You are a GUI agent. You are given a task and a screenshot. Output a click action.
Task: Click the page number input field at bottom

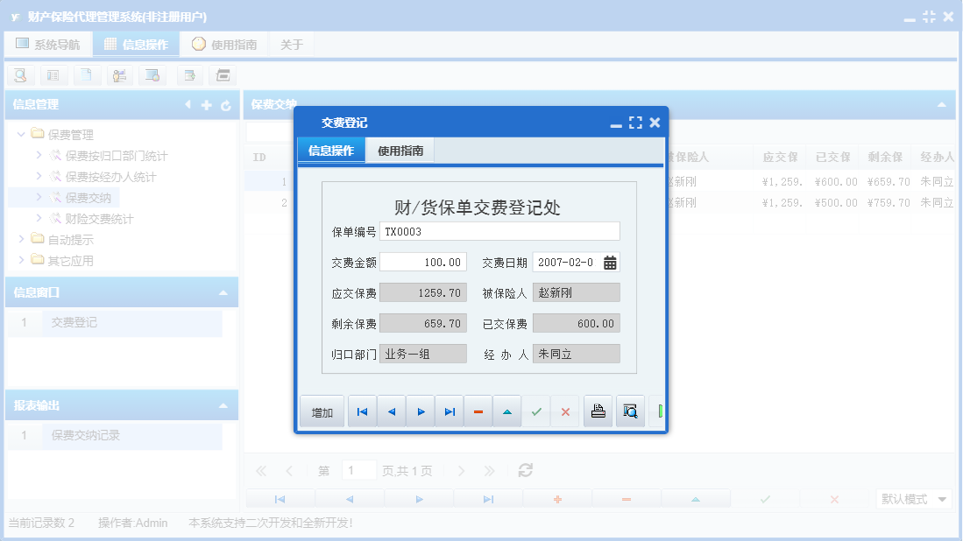pyautogui.click(x=358, y=470)
